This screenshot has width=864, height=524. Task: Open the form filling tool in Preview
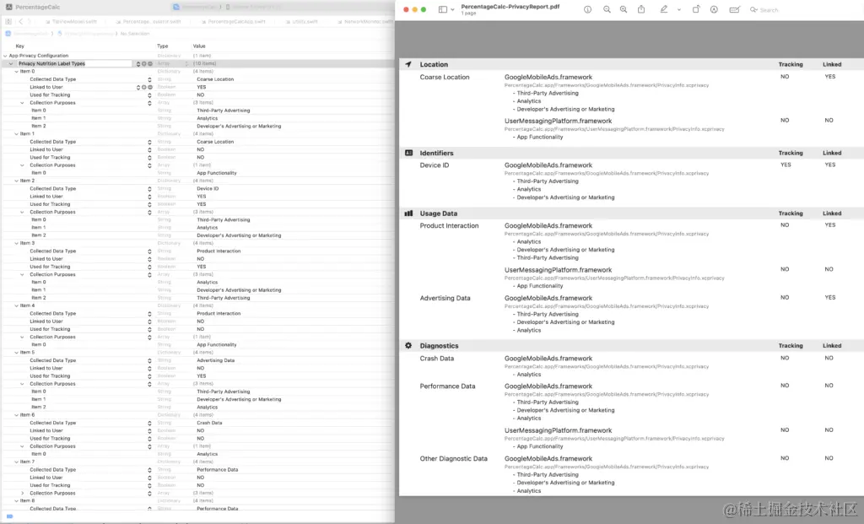click(x=734, y=9)
